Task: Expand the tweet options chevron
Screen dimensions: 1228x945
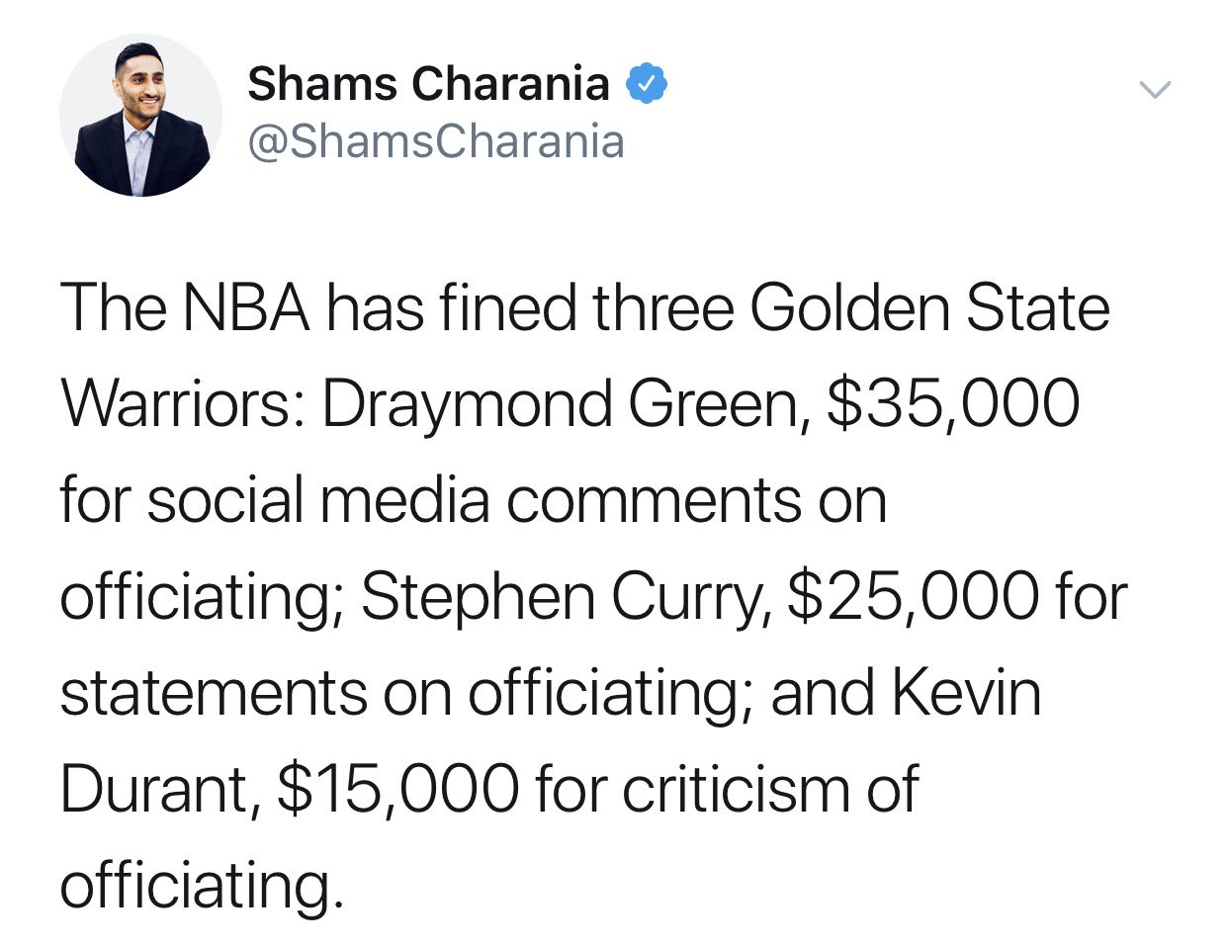Action: [x=1154, y=91]
